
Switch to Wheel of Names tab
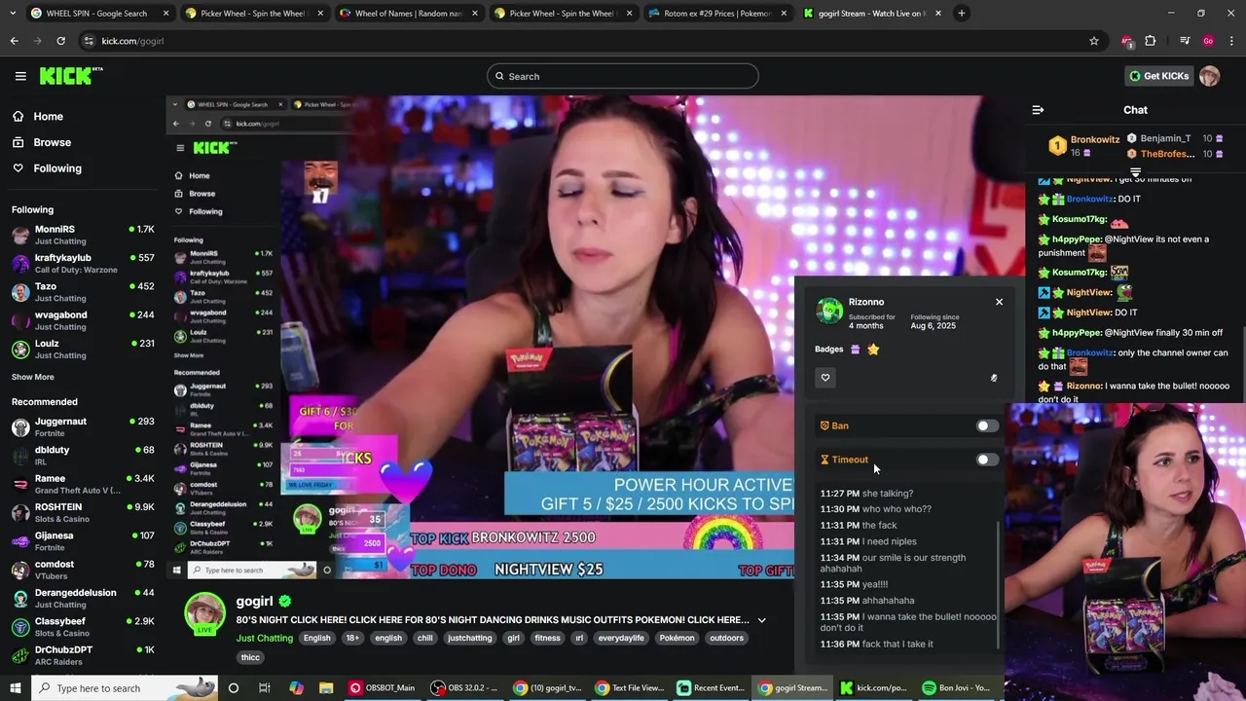click(x=410, y=14)
